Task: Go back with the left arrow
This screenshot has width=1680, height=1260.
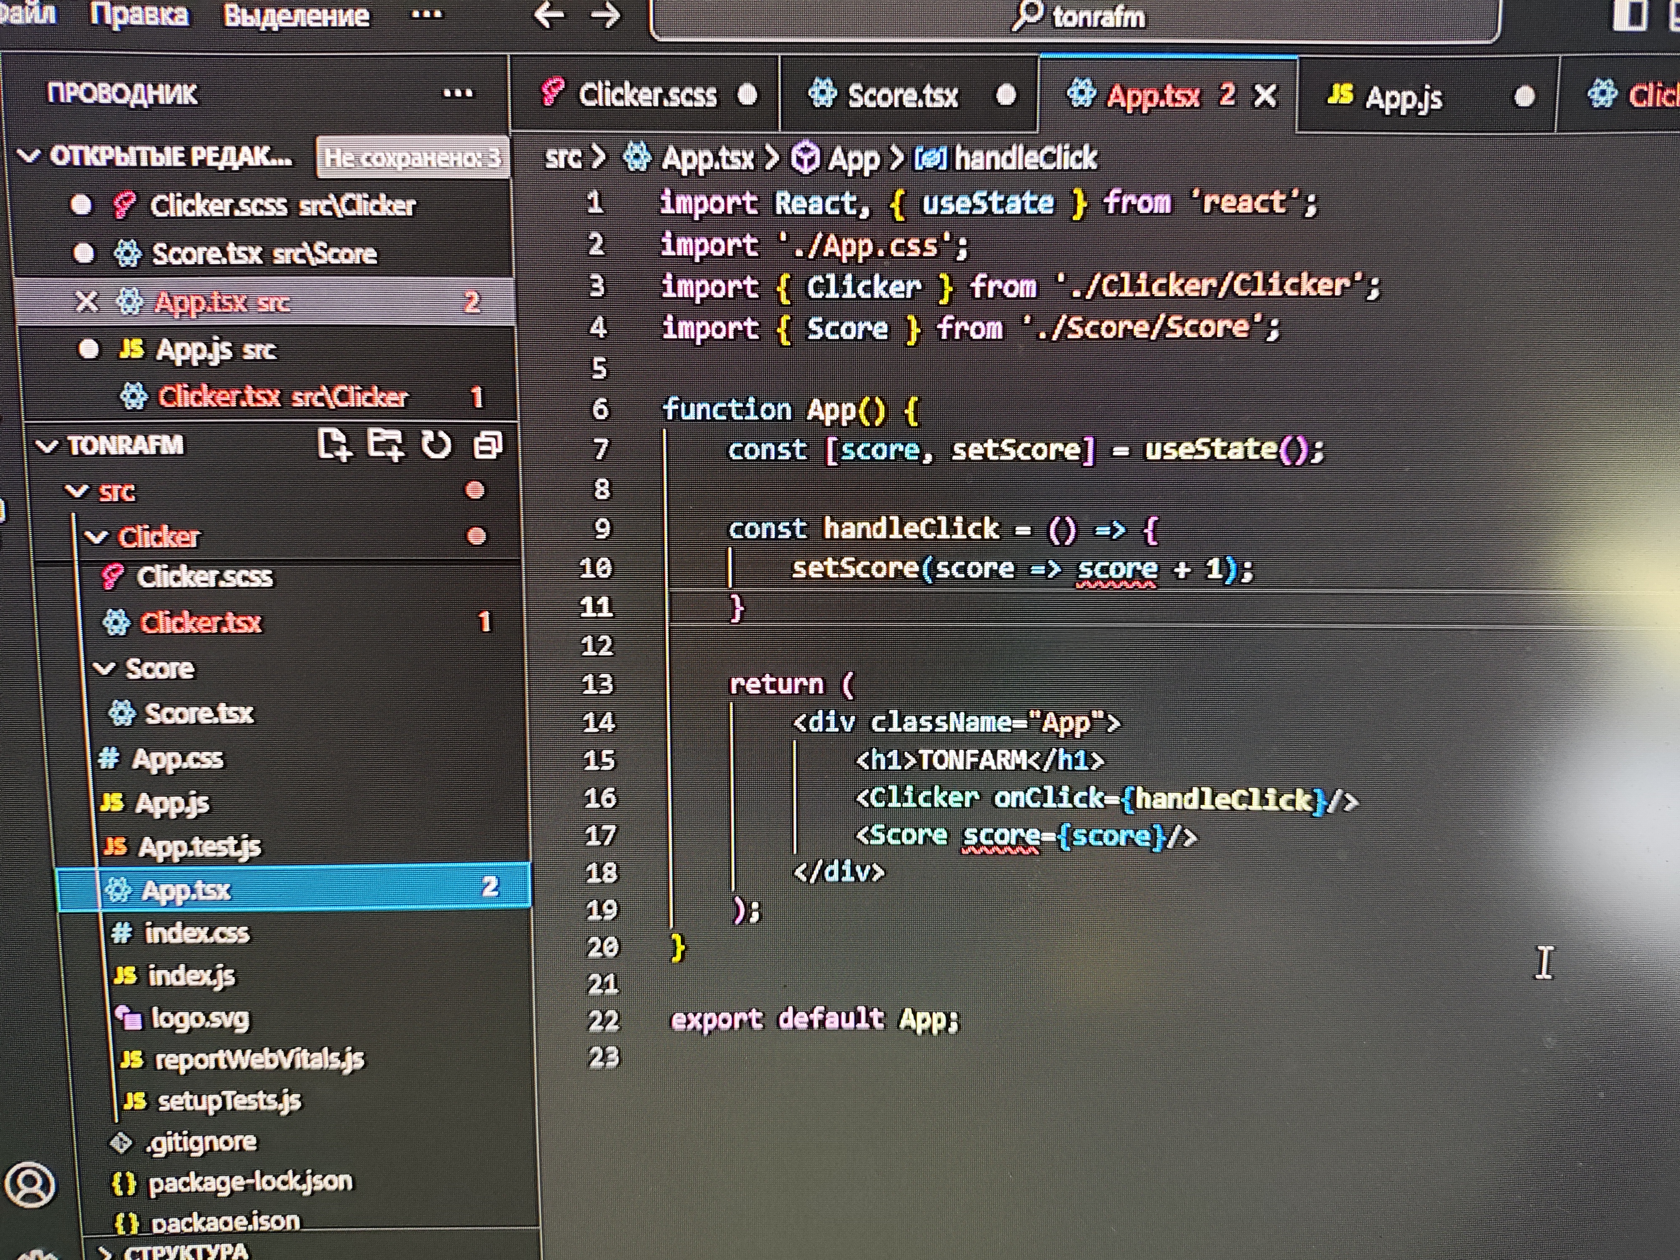Action: point(549,15)
